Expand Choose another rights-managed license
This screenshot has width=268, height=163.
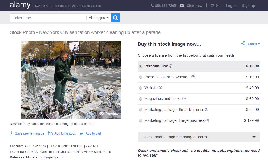click(199, 137)
